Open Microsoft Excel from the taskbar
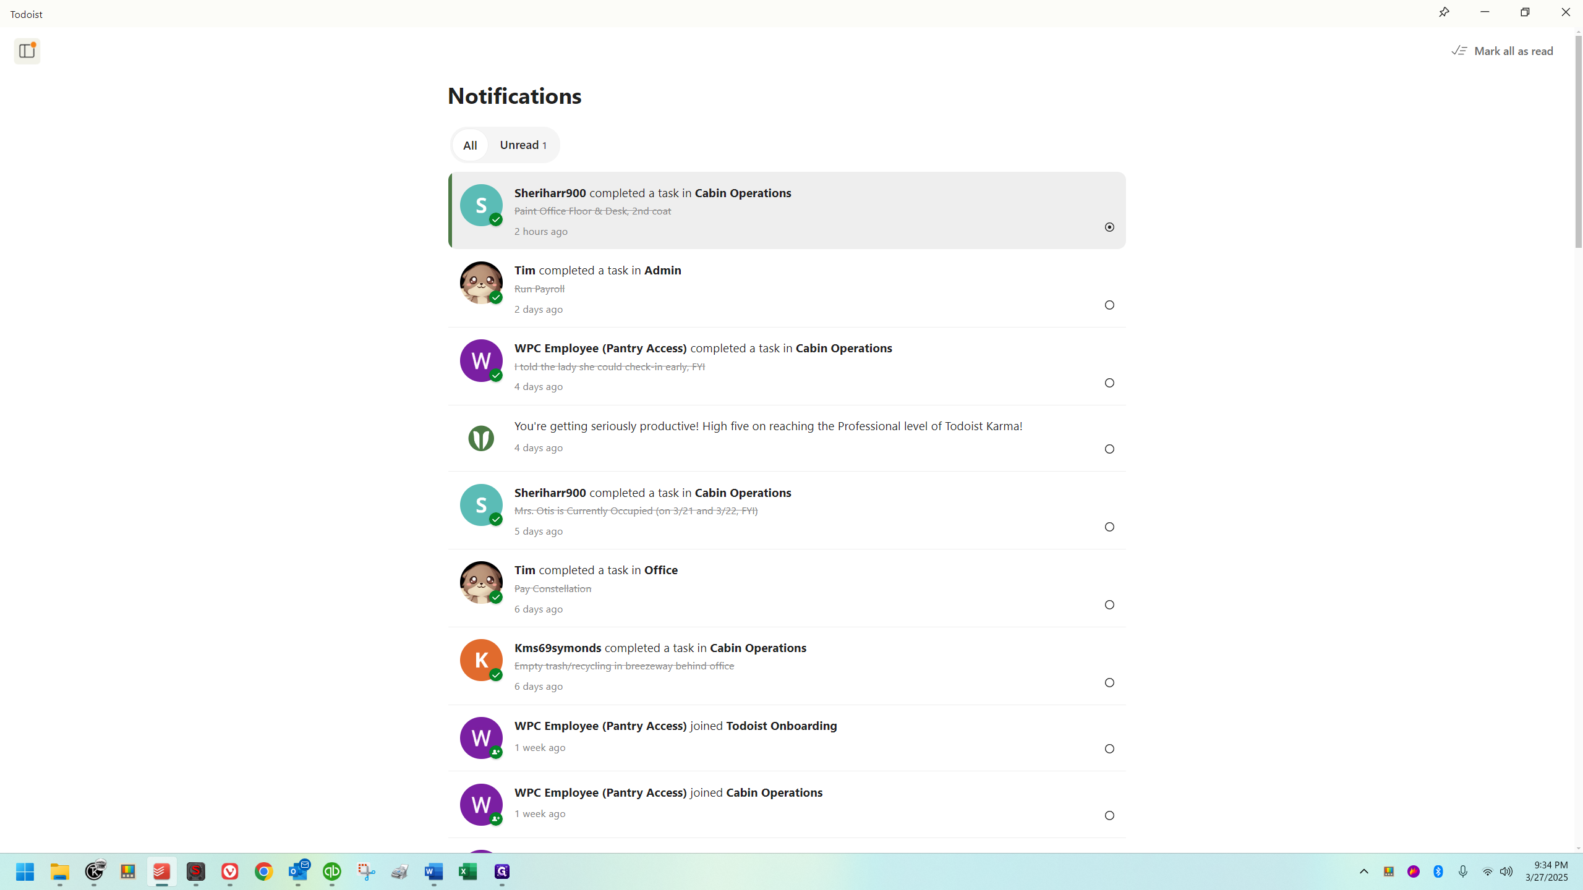Screen dimensions: 1583x890 (468, 871)
